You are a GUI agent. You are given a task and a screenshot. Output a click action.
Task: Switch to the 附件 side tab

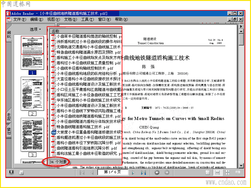pos(9,117)
